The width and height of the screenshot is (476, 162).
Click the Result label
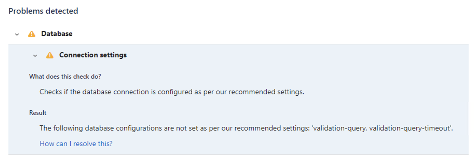(38, 113)
